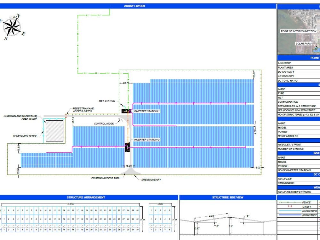The width and height of the screenshot is (320, 240).
Task: Switch to the ARRAY LAYOUT title bar
Action: point(134,6)
